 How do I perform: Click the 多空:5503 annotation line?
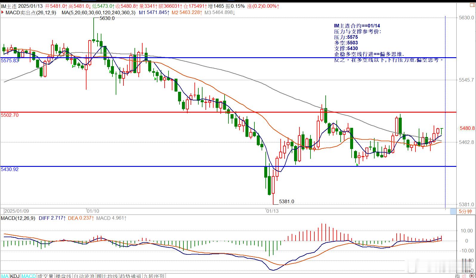[346, 43]
